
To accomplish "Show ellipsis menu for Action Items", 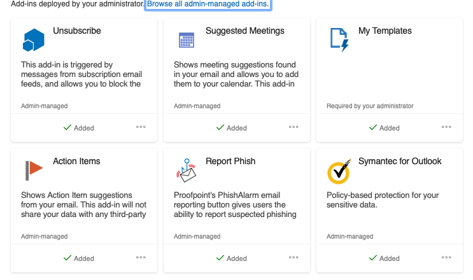I will point(141,257).
